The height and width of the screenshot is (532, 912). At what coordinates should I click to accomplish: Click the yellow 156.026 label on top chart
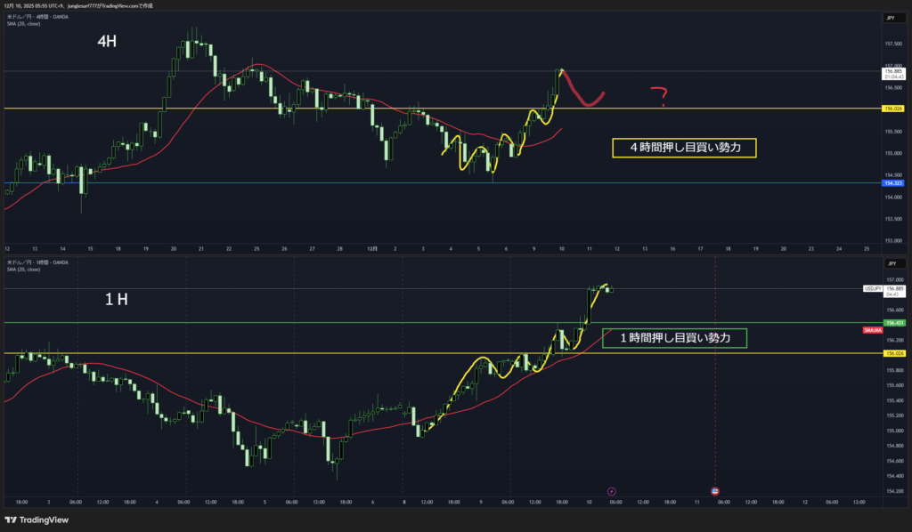[x=892, y=108]
